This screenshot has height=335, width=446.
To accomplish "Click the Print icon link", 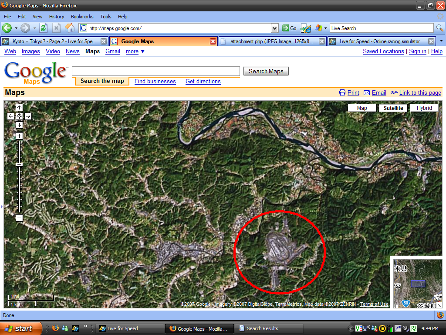I will point(342,93).
